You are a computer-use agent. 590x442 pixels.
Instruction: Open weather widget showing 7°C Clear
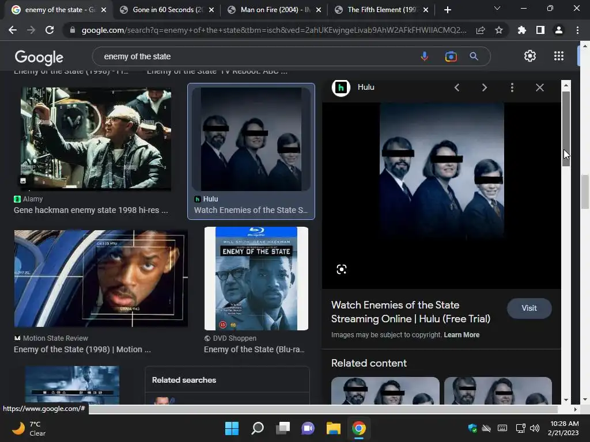(29, 428)
